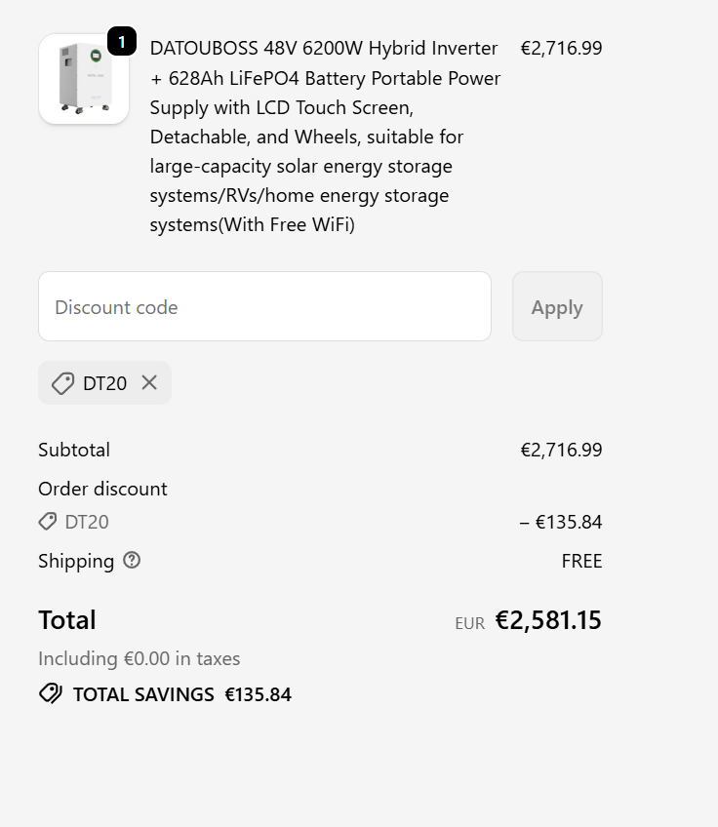
Task: Click the DT20 label in the chip
Action: click(104, 383)
